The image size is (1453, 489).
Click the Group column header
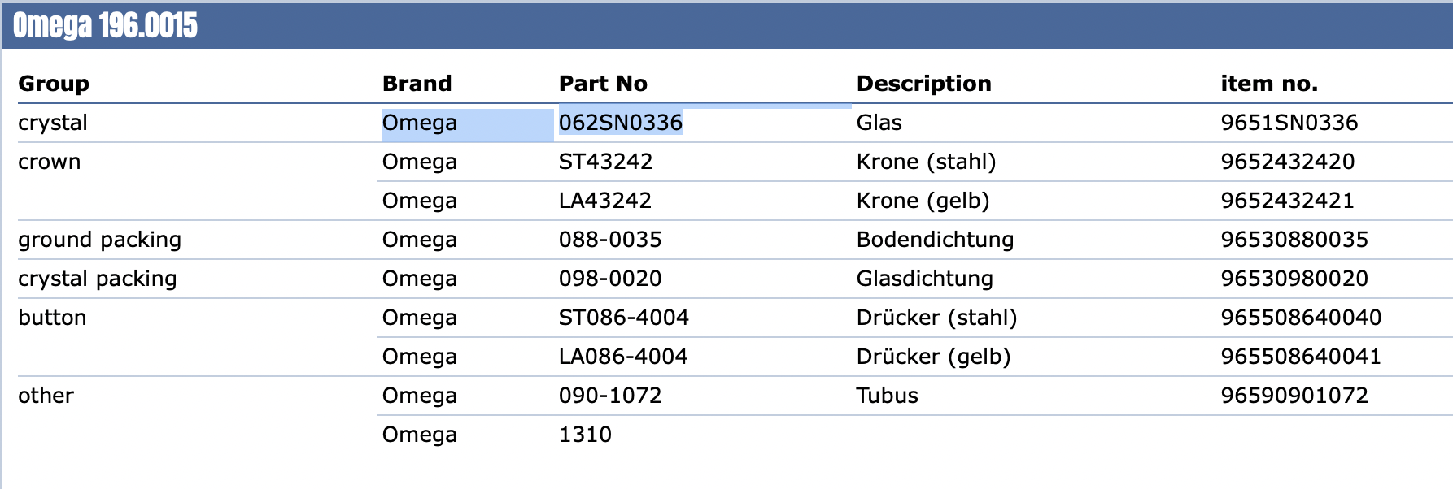(x=54, y=84)
